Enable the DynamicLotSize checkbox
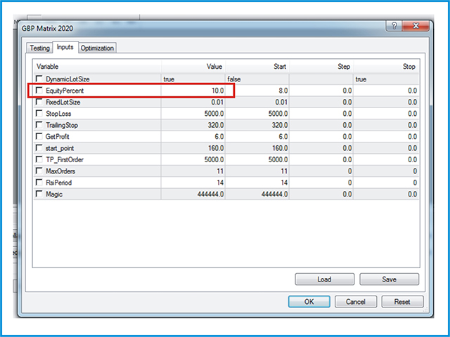Image resolution: width=450 pixels, height=337 pixels. coord(39,80)
